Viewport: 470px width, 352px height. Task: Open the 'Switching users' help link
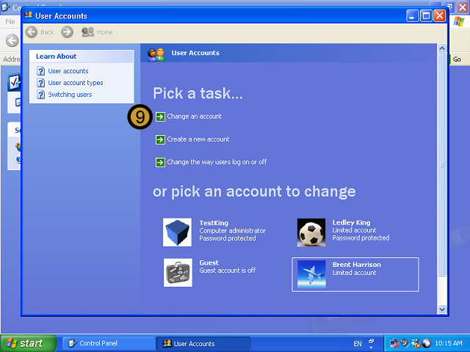coord(70,95)
